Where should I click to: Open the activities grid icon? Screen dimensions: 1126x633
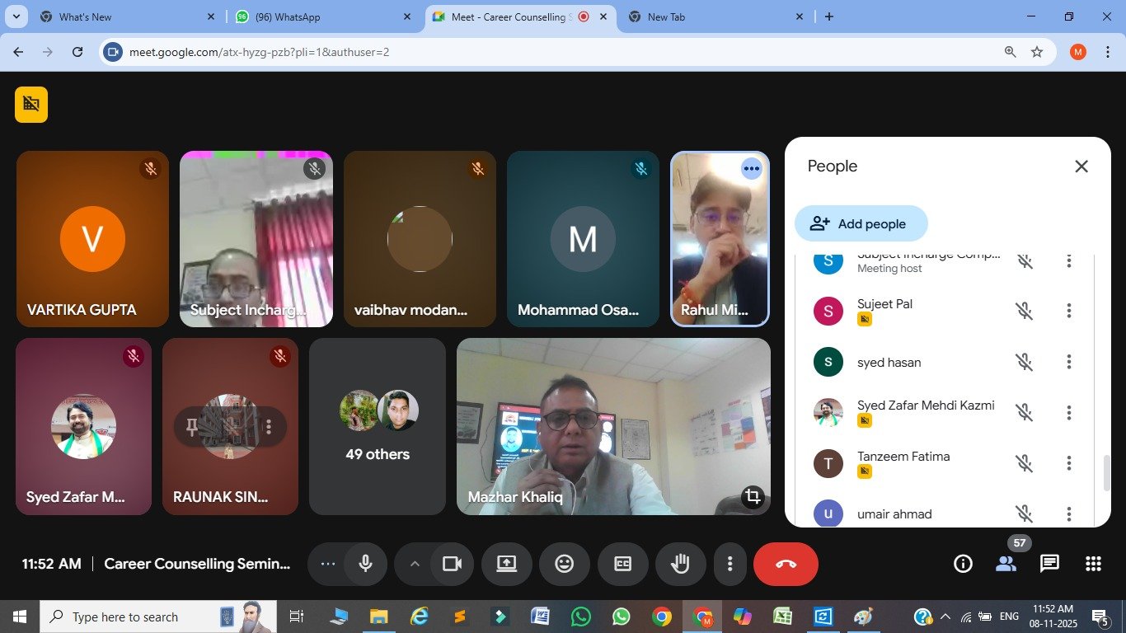(1093, 564)
